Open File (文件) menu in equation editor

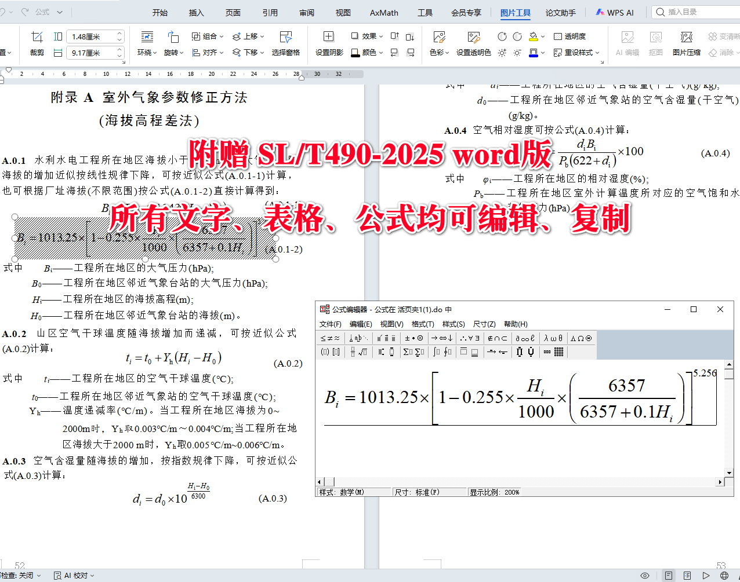[331, 324]
